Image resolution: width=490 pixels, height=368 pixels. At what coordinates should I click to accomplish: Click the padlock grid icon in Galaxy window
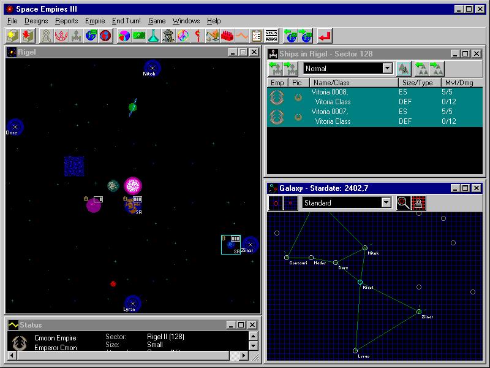point(418,203)
